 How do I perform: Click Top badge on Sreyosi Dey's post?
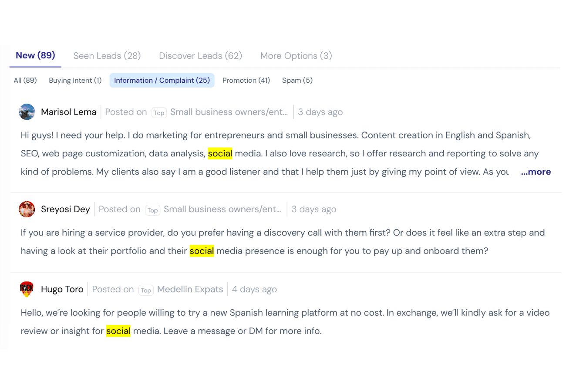152,210
